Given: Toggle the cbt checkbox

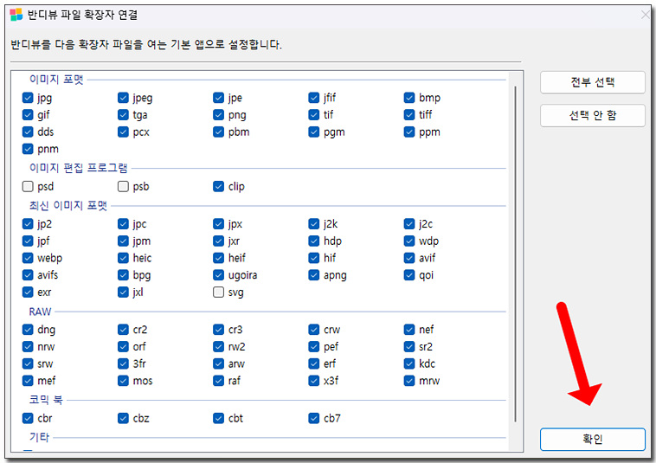Looking at the screenshot, I should 218,418.
